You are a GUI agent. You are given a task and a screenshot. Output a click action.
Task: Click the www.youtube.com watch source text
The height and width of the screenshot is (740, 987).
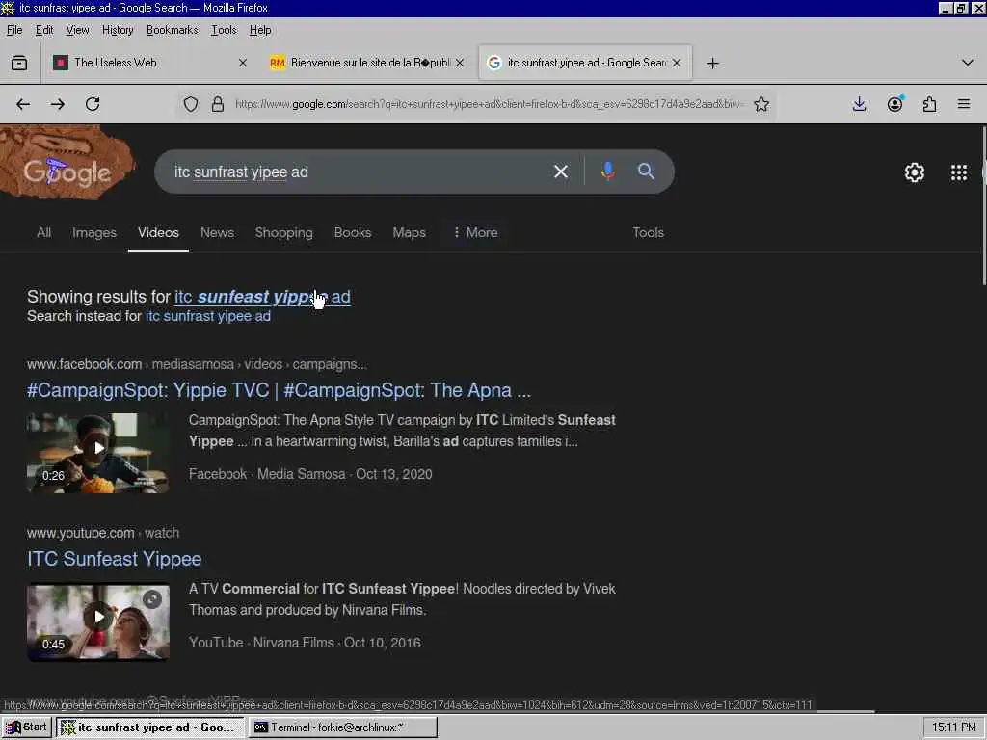(103, 533)
